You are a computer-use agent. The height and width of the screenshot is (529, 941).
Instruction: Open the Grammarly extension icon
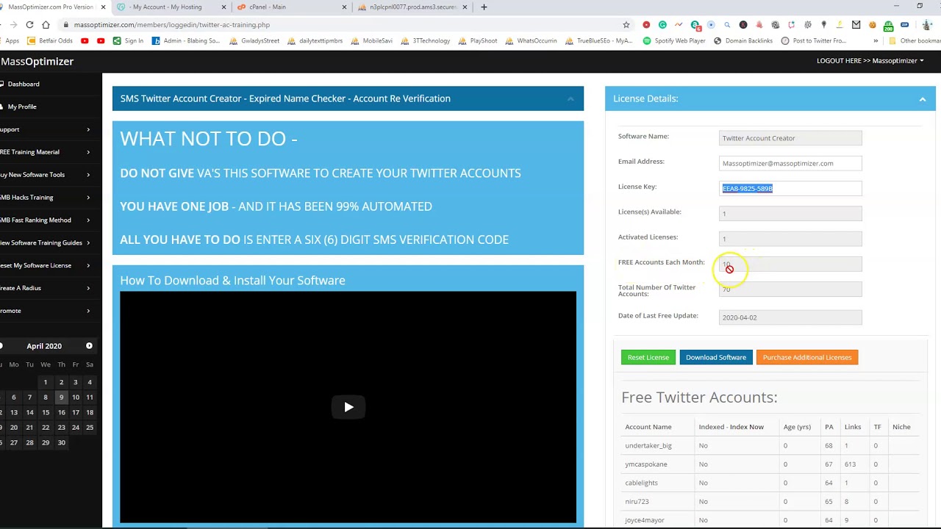coord(662,24)
